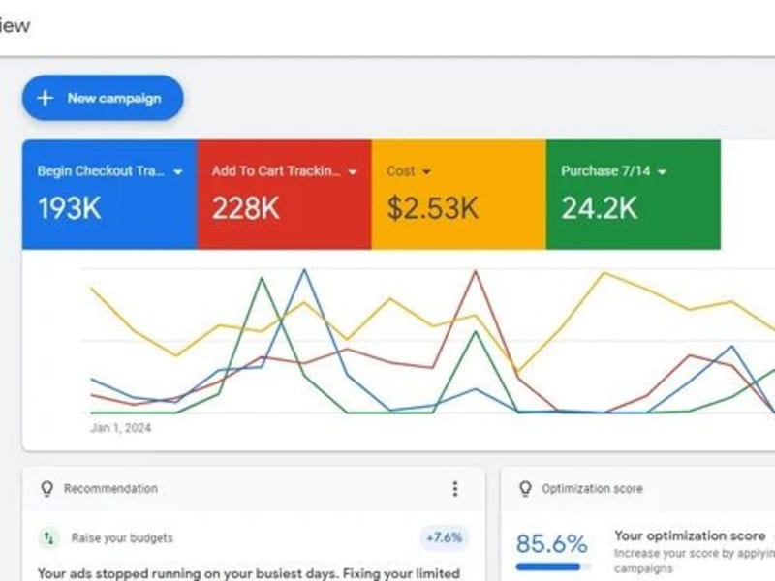Click the red line peak in chart
The height and width of the screenshot is (581, 775).
(x=476, y=271)
